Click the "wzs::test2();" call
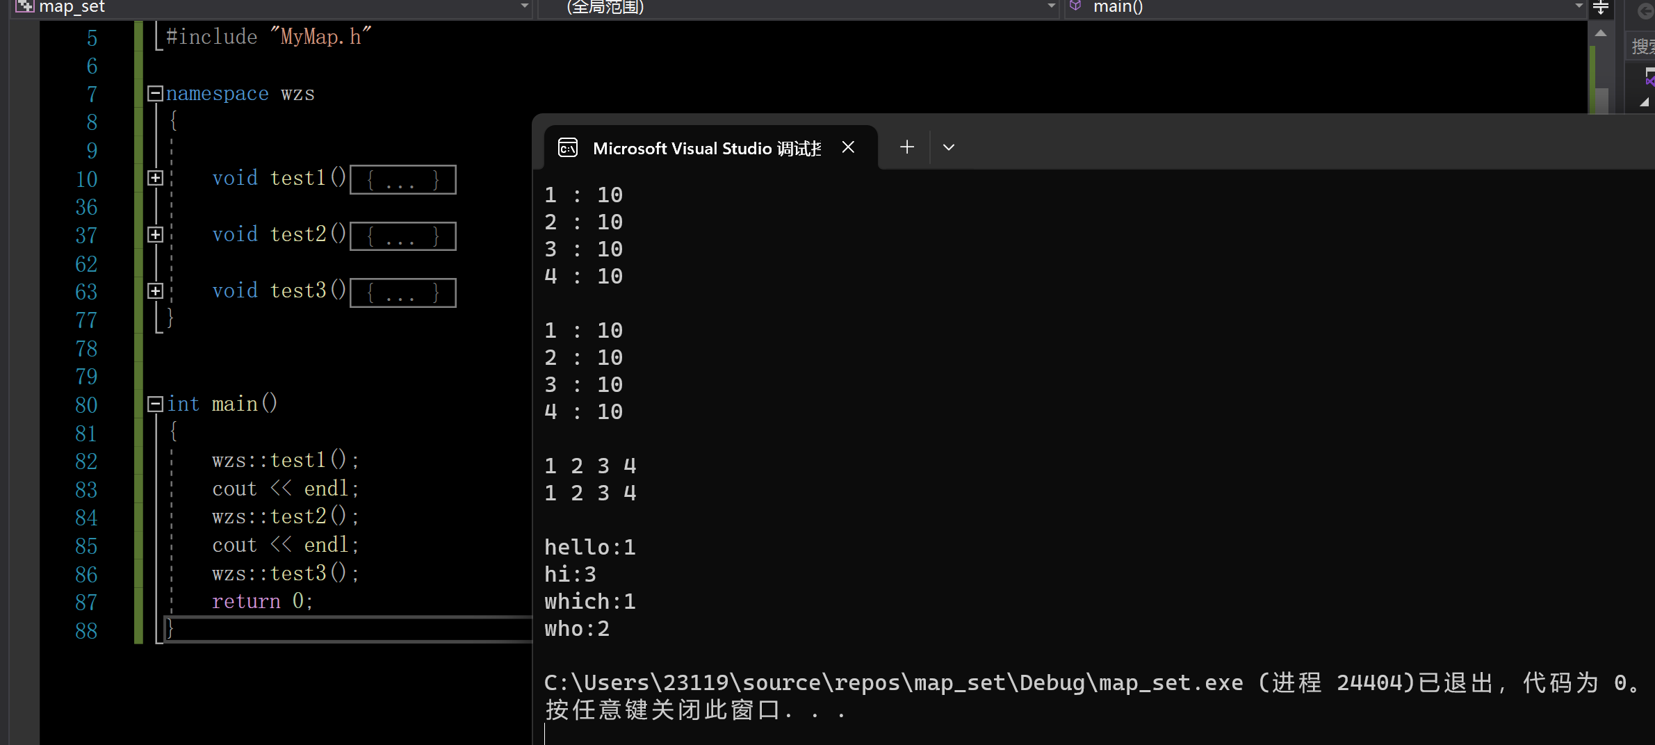 286,516
